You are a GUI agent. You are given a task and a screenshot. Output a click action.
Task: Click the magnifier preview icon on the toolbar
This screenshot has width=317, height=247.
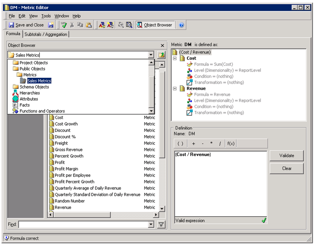coord(128,25)
